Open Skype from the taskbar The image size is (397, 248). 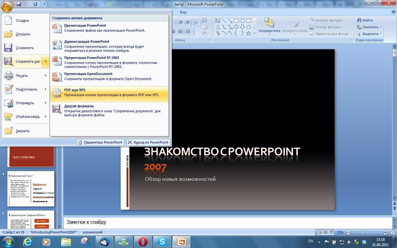(x=162, y=241)
